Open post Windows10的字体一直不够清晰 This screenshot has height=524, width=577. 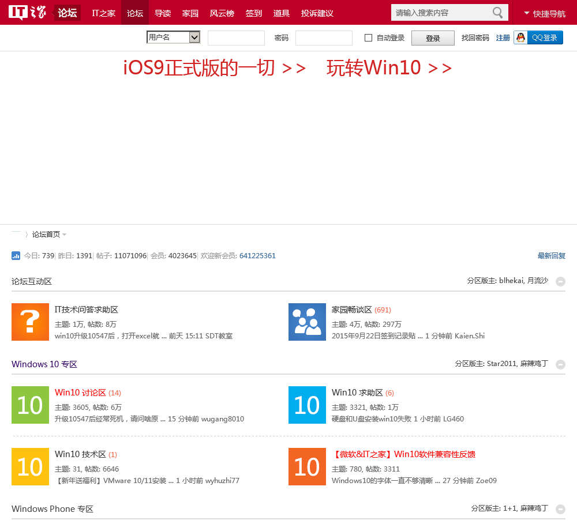click(385, 481)
